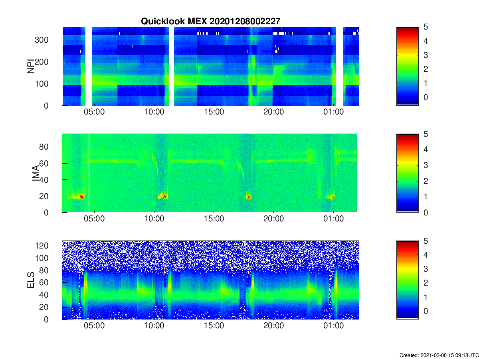Select the NPI spectrogram plot
Image resolution: width=479 pixels, height=359 pixels.
click(211, 66)
